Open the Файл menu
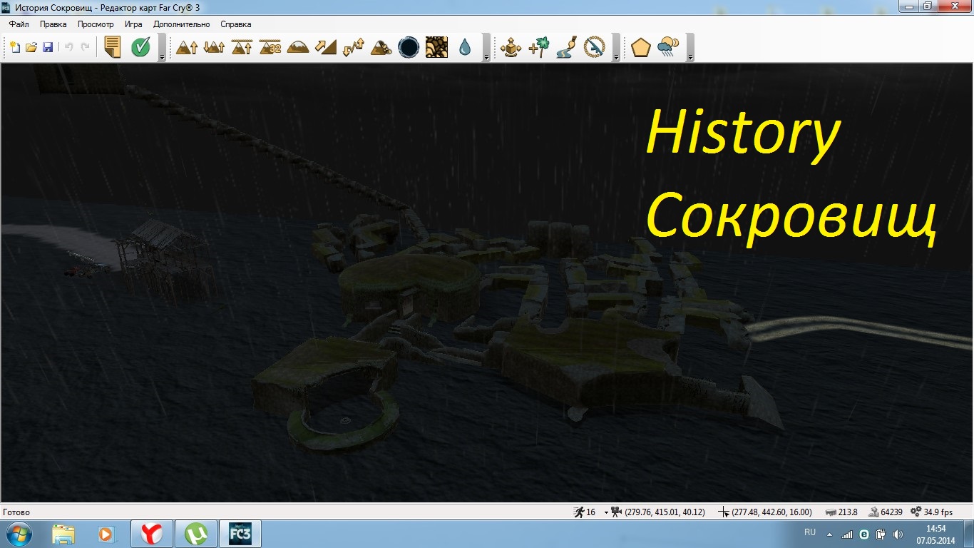This screenshot has width=974, height=548. pos(19,24)
